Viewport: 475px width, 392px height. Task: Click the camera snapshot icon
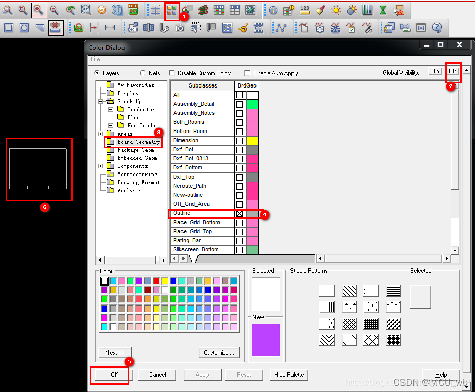[180, 28]
